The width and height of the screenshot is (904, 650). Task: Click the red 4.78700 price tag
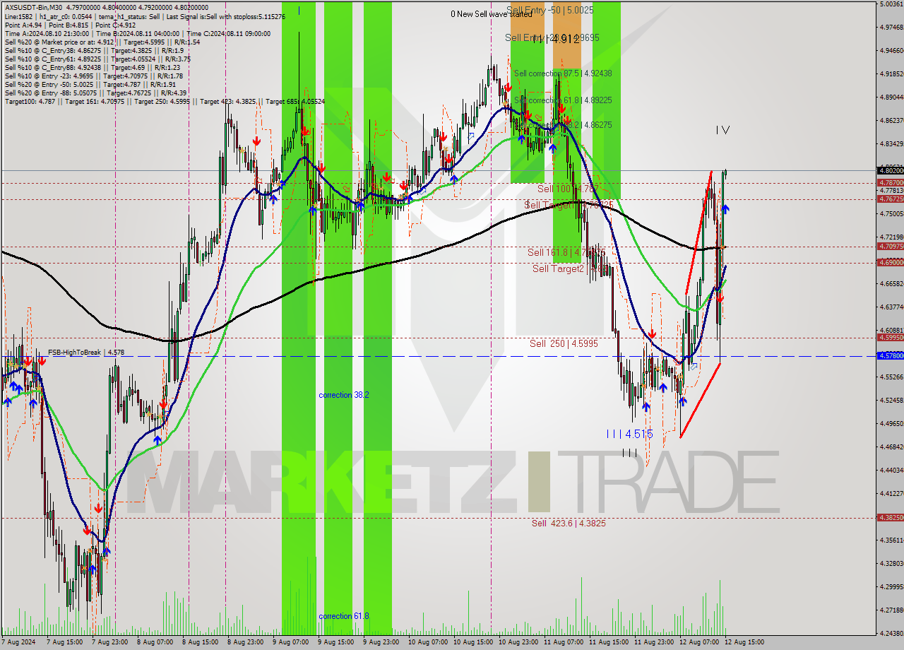pyautogui.click(x=890, y=182)
